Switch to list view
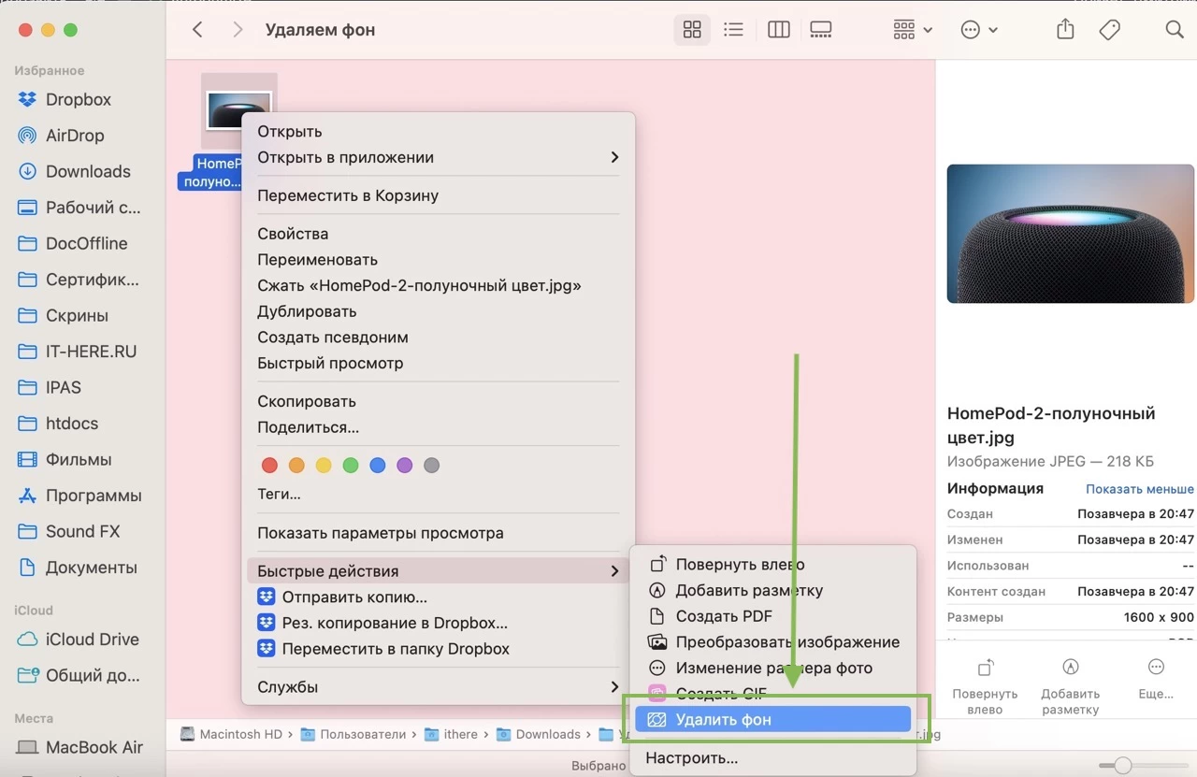The width and height of the screenshot is (1197, 777). coord(733,29)
